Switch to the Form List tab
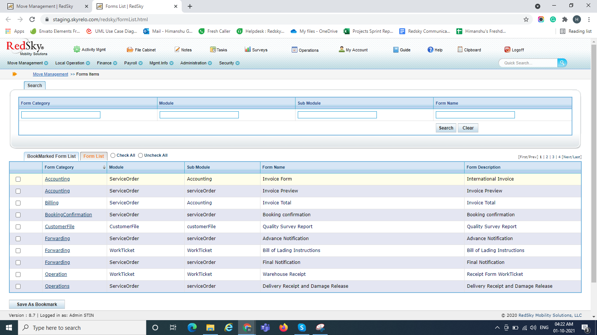 pos(94,156)
